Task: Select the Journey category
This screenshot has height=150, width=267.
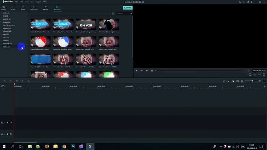Action: [7, 19]
